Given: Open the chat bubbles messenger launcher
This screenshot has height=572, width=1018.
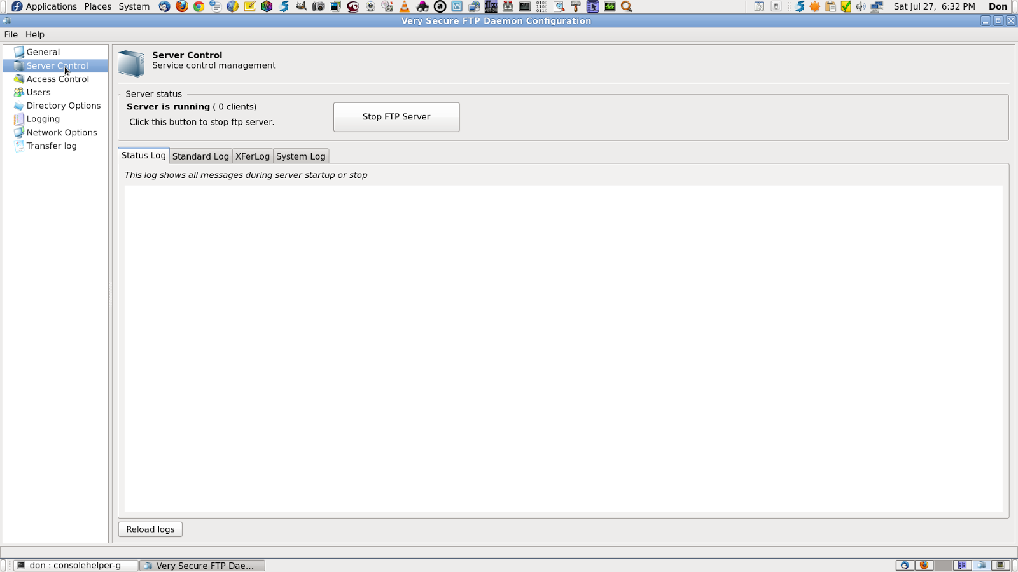Looking at the screenshot, I should 216,6.
